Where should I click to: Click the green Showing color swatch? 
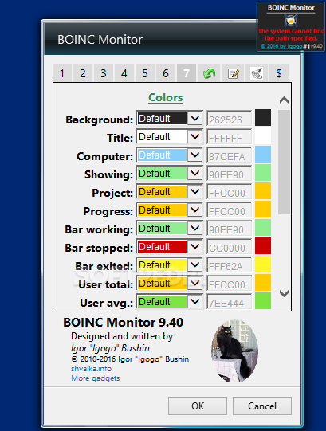(263, 173)
